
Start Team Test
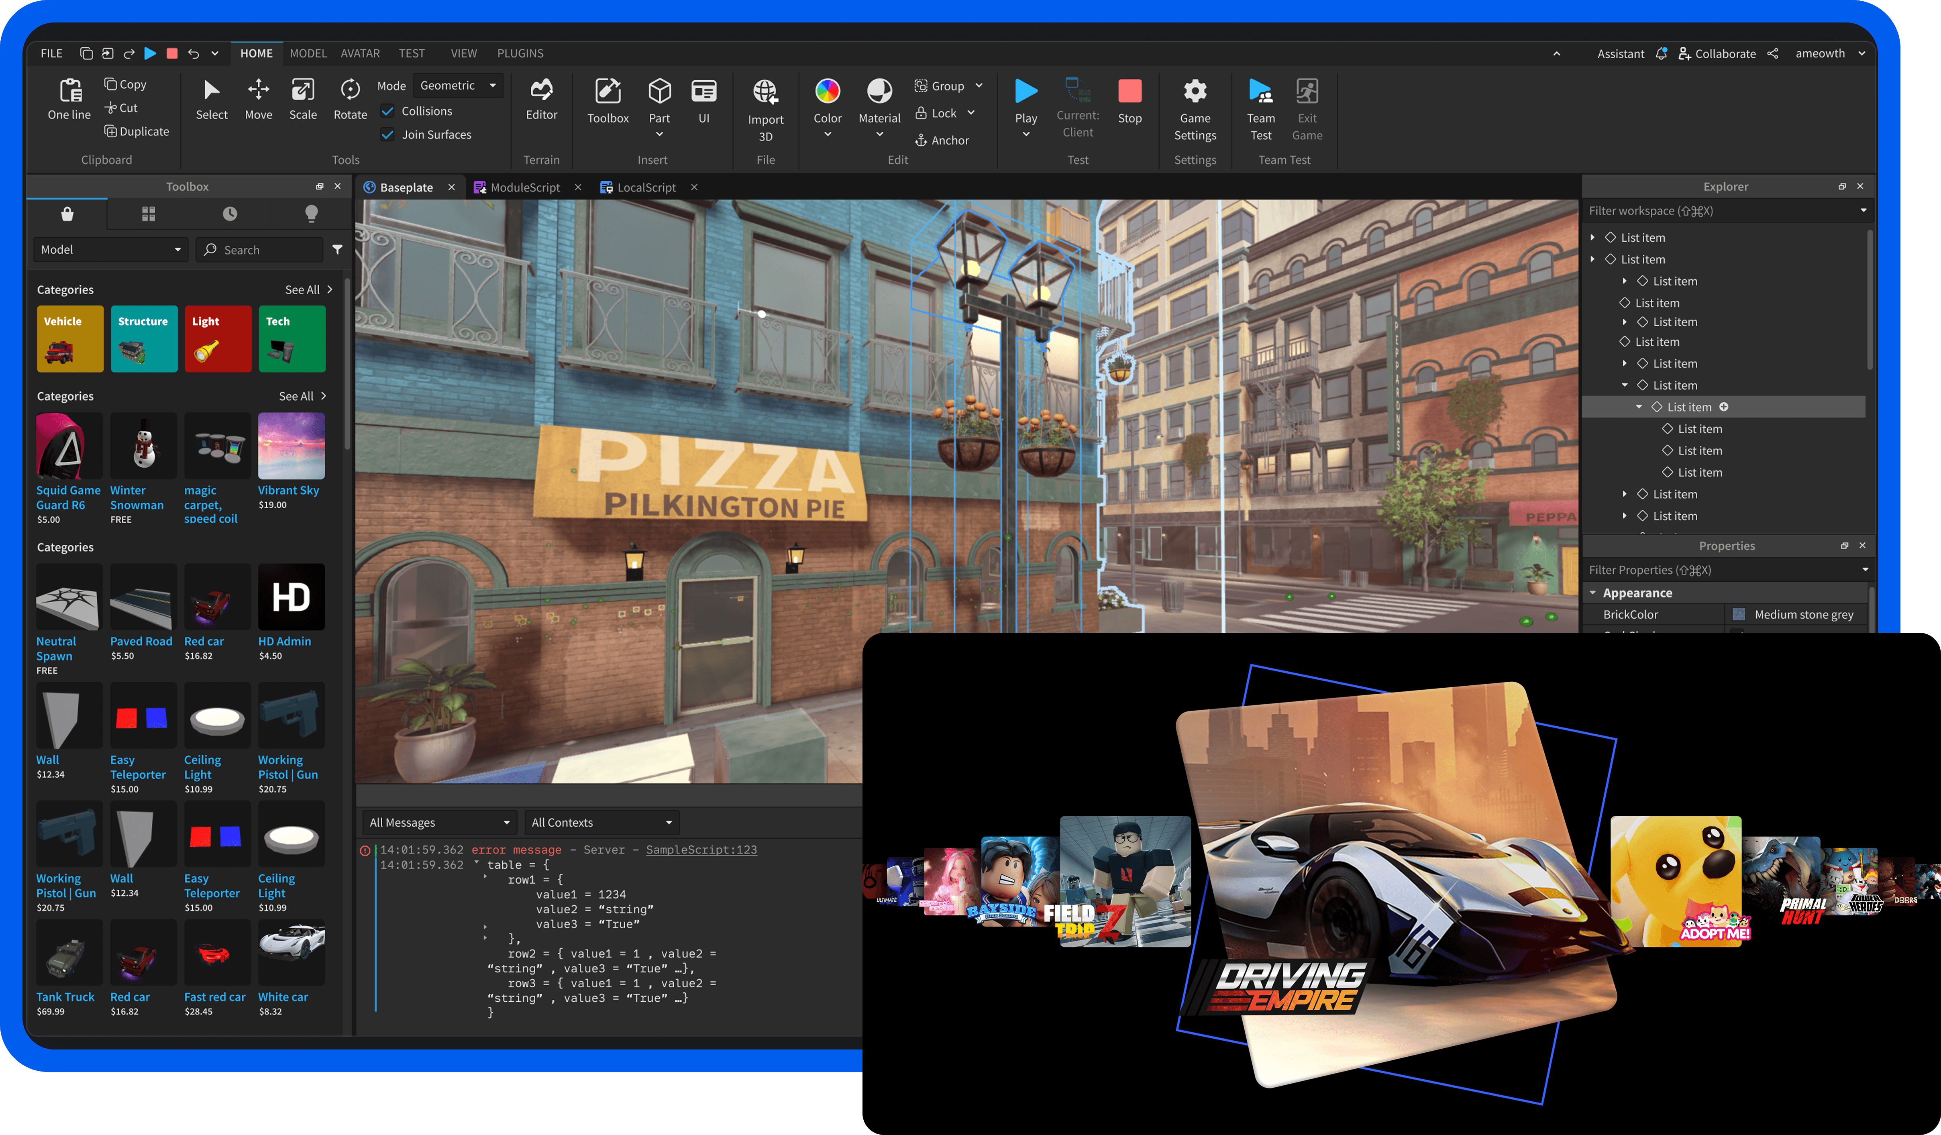point(1260,108)
